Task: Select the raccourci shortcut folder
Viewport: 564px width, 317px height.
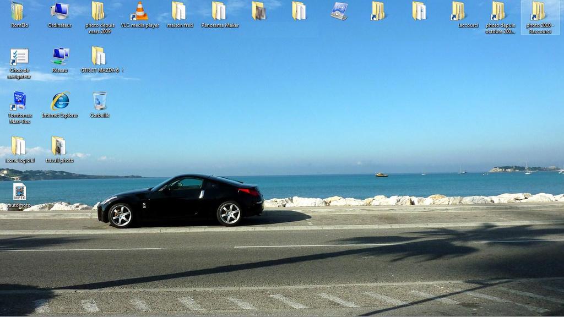Action: point(459,12)
